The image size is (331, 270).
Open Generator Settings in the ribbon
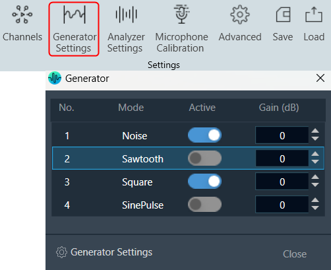click(74, 29)
